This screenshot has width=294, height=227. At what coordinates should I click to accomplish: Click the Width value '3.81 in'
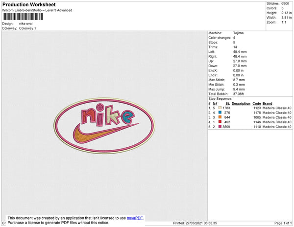coord(287,18)
